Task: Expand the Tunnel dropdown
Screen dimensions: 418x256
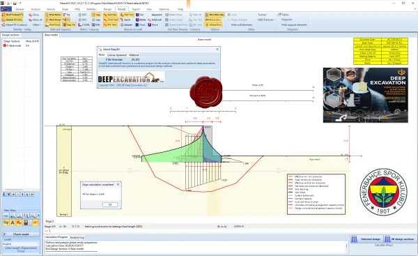Action: pos(263,15)
